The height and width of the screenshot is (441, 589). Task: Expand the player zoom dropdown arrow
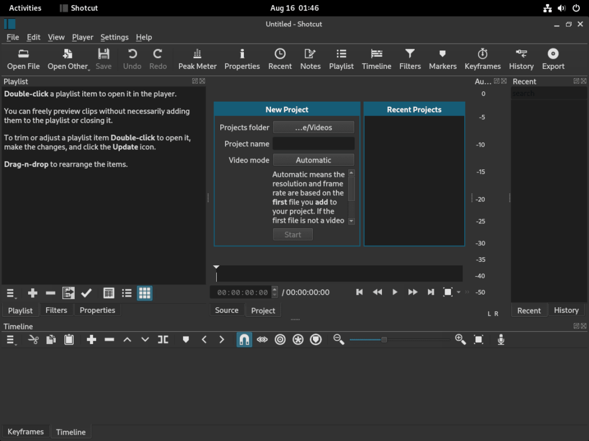458,292
